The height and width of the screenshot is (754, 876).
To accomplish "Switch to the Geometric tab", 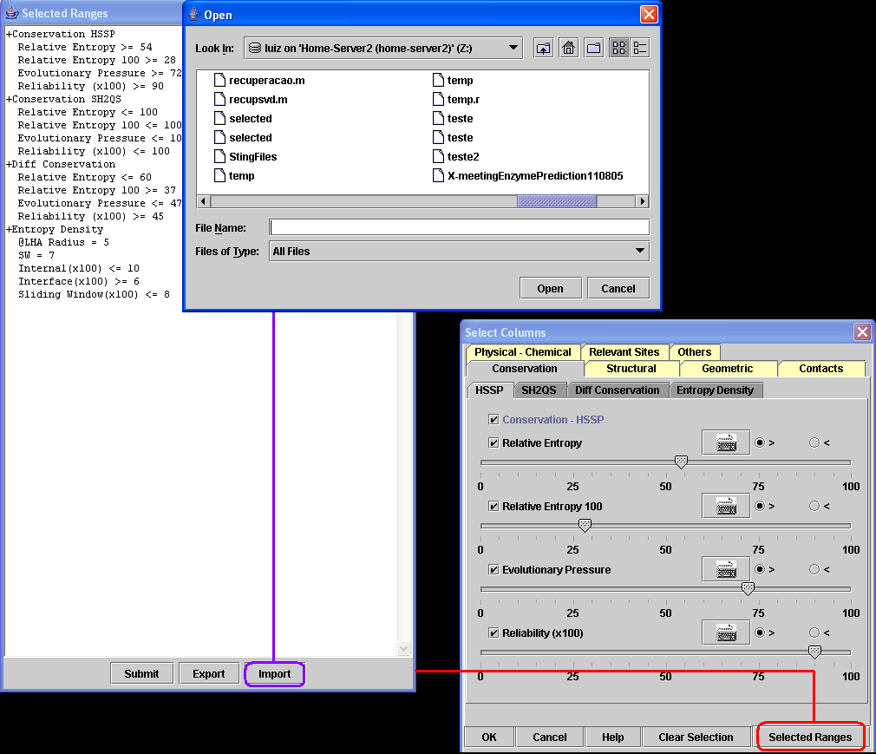I will tap(728, 369).
